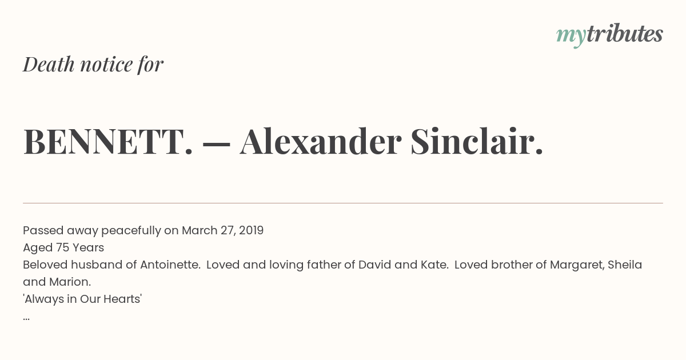Click the names David and Kate

pos(403,265)
